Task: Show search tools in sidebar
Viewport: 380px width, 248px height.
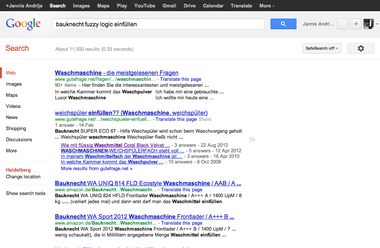Action: point(26,193)
